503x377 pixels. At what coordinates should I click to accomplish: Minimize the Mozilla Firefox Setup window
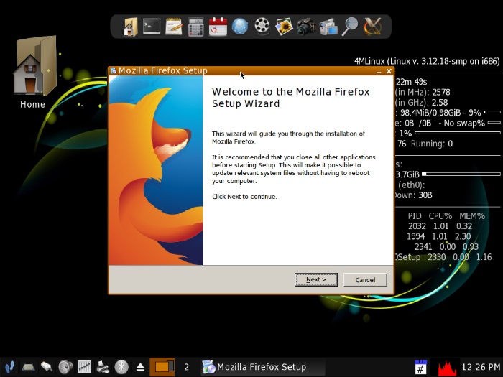(379, 71)
